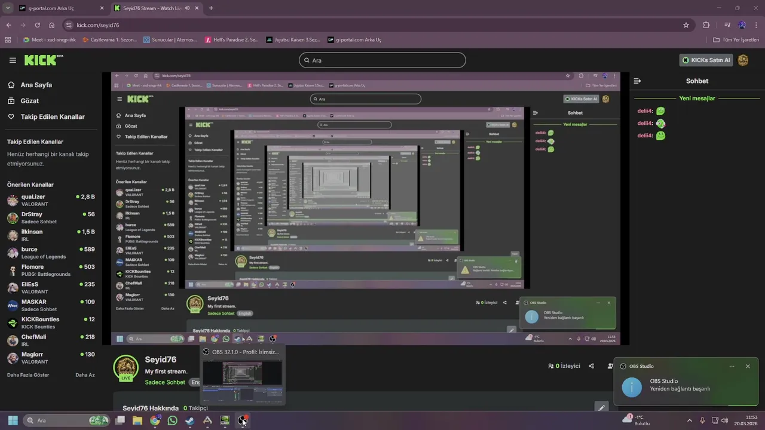Open the KICKBounties channel
This screenshot has height=430, width=765.
(x=51, y=322)
